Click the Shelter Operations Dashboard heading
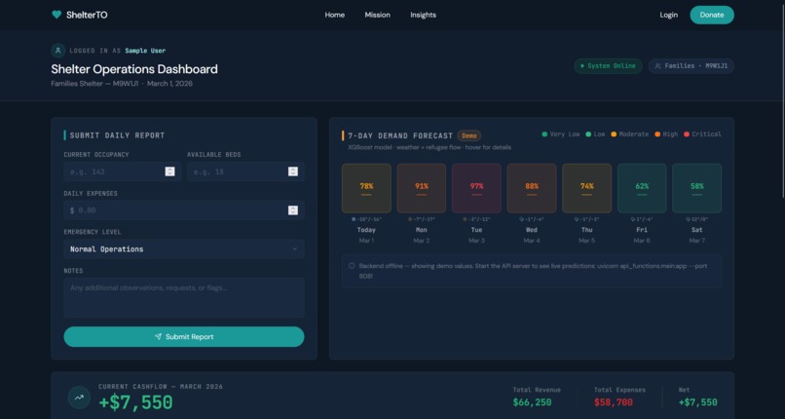The image size is (785, 419). pyautogui.click(x=134, y=69)
